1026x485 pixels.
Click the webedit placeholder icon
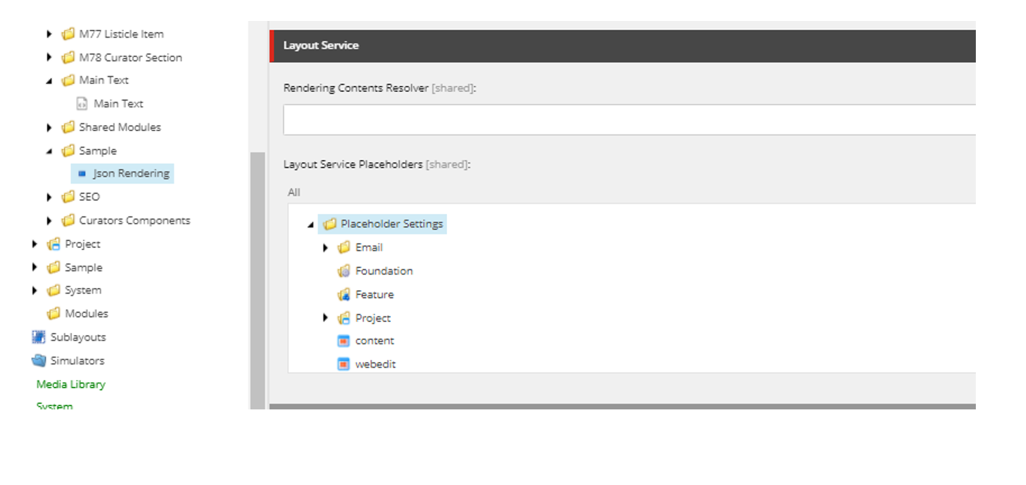tap(344, 364)
